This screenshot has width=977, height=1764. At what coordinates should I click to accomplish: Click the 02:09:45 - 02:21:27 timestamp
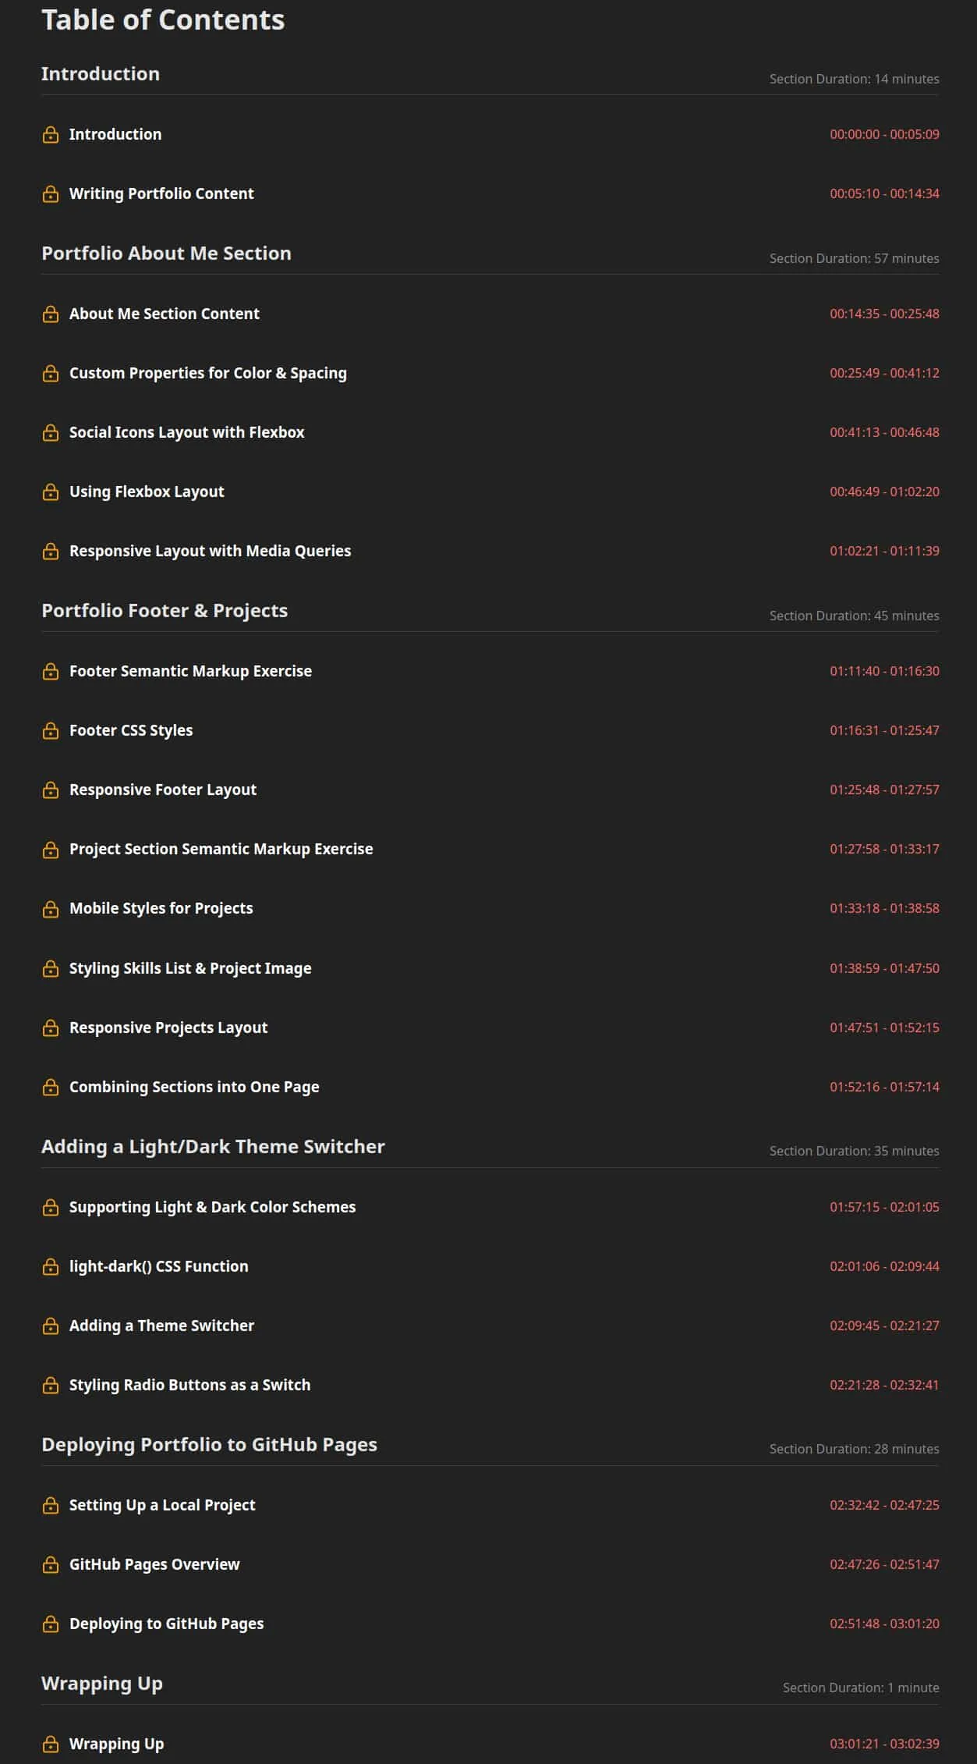click(x=884, y=1326)
